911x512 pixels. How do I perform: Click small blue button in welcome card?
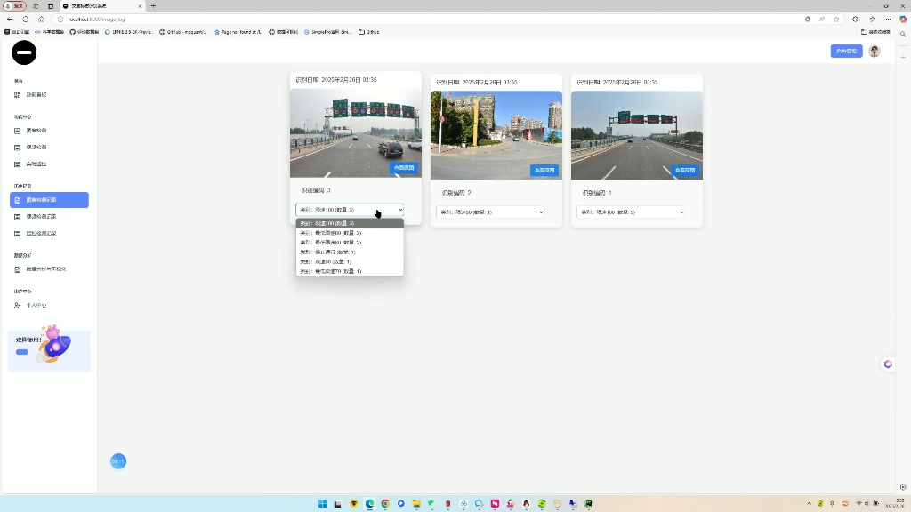(22, 352)
